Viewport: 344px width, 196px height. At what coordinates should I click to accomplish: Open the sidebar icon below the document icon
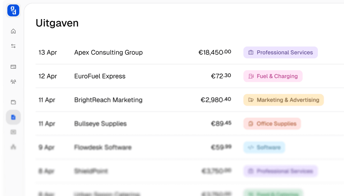(x=13, y=132)
